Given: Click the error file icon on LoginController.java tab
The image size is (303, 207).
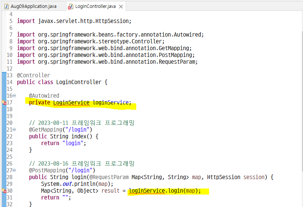Looking at the screenshot, I should click(70, 7).
